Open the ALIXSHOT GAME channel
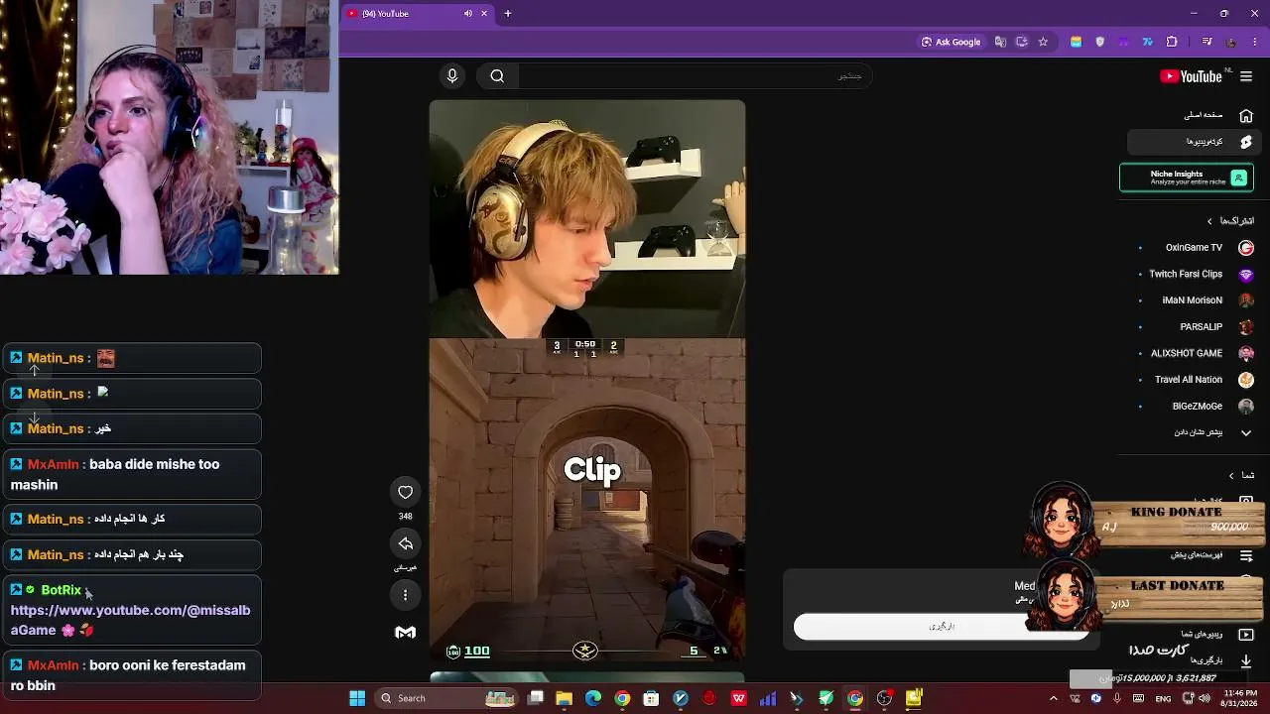The image size is (1270, 714). (1197, 353)
